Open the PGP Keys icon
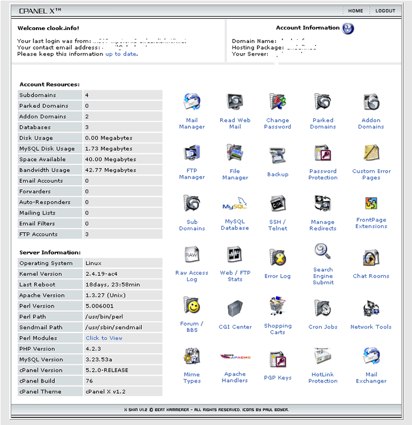The width and height of the screenshot is (412, 425). (x=278, y=359)
